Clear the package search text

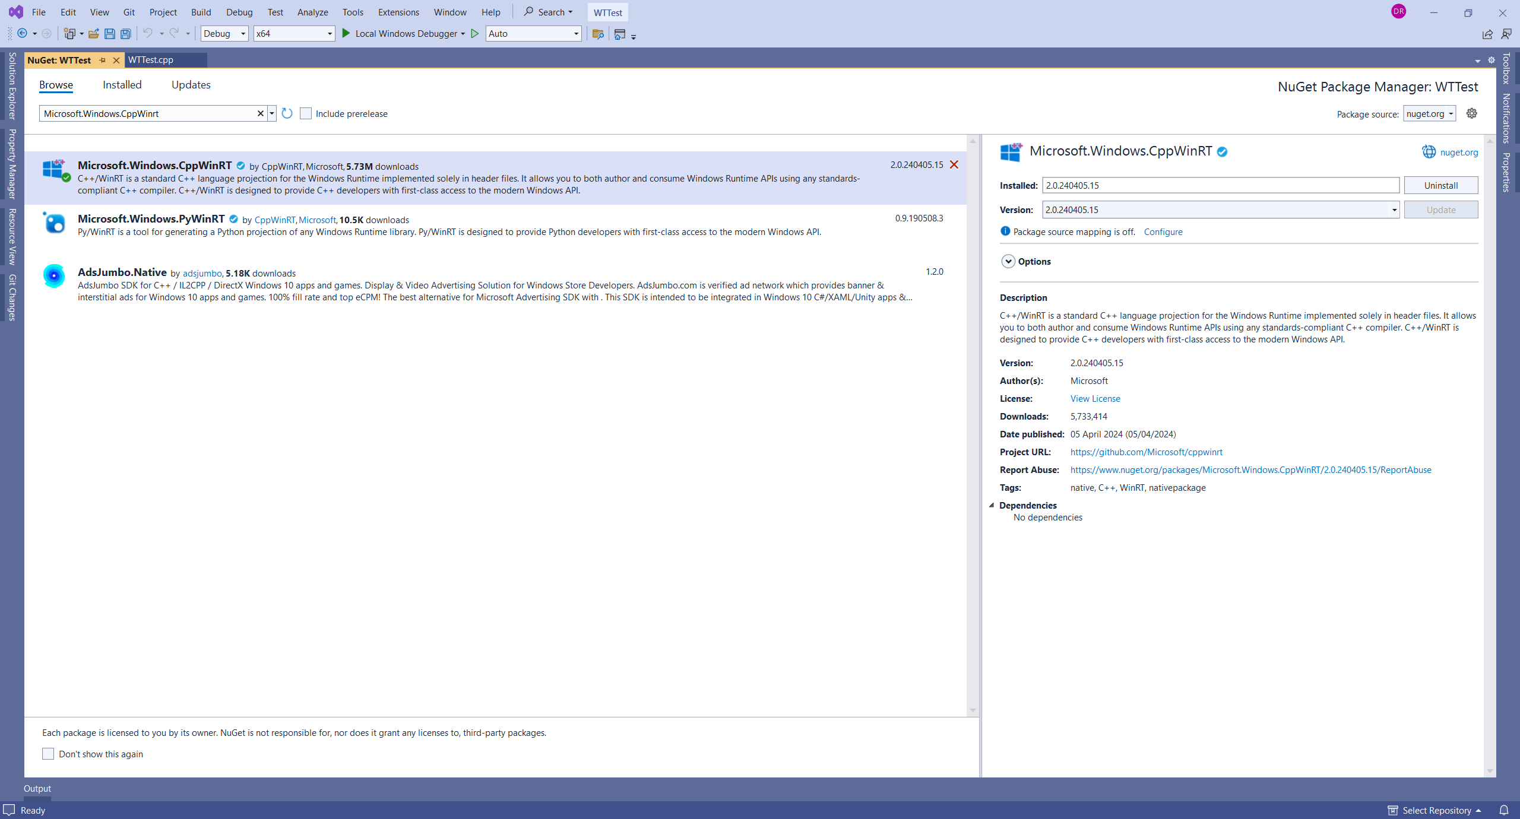click(260, 113)
